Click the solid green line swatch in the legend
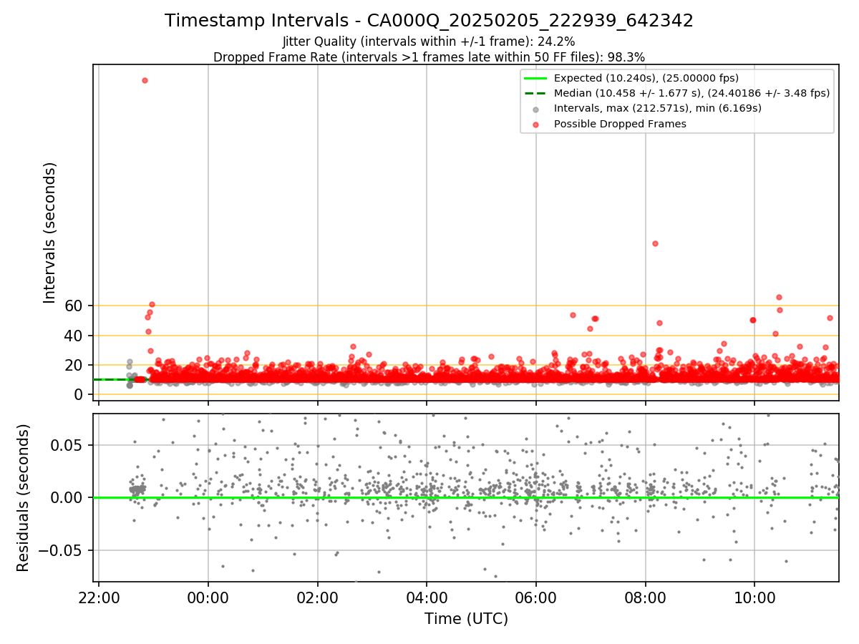The image size is (859, 644). (x=535, y=78)
